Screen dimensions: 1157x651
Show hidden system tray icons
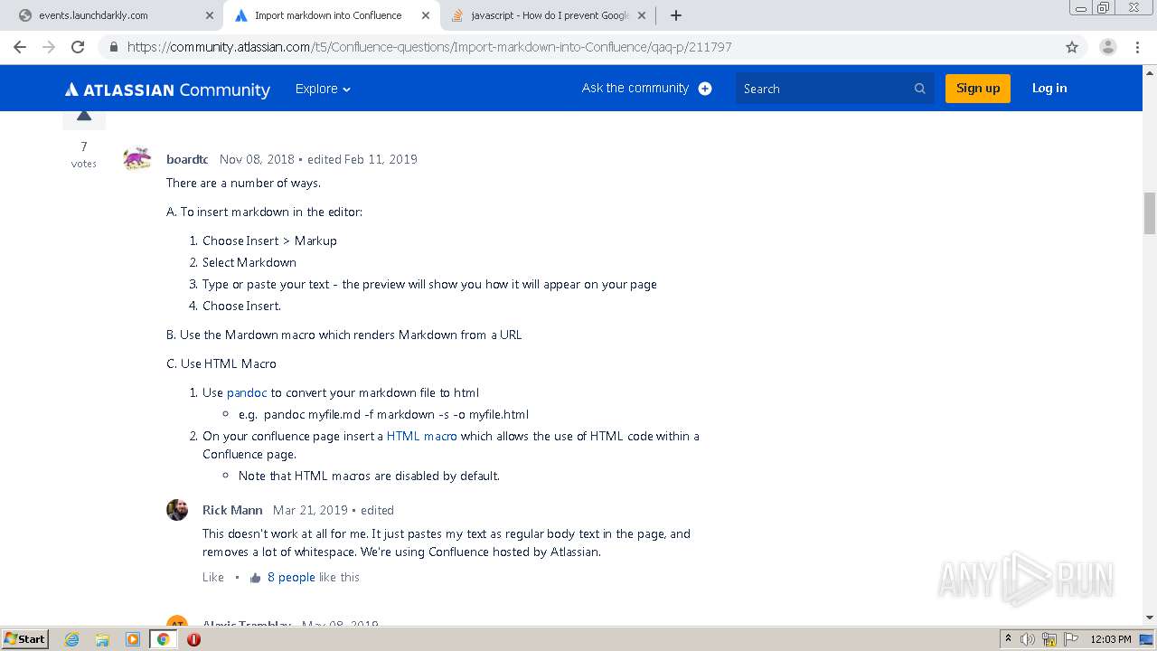pos(1008,639)
